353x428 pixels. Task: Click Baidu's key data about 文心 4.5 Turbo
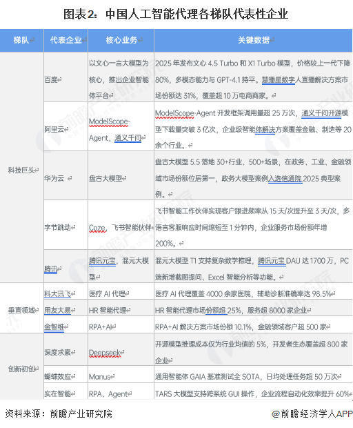[253, 77]
